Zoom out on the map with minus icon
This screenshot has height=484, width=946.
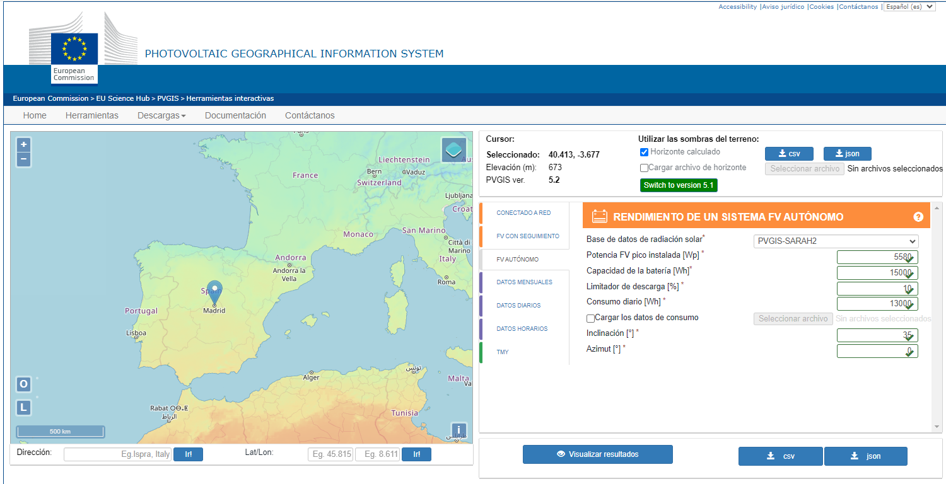tap(23, 159)
